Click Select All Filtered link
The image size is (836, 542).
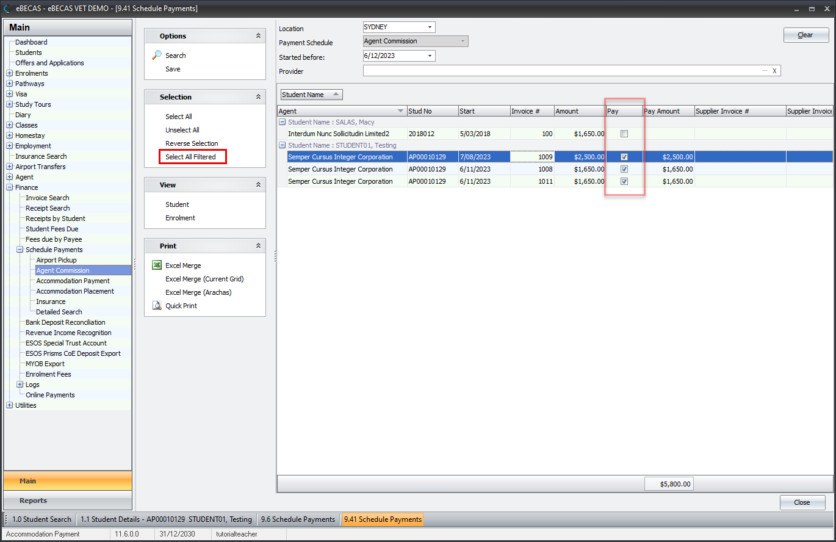coord(190,157)
